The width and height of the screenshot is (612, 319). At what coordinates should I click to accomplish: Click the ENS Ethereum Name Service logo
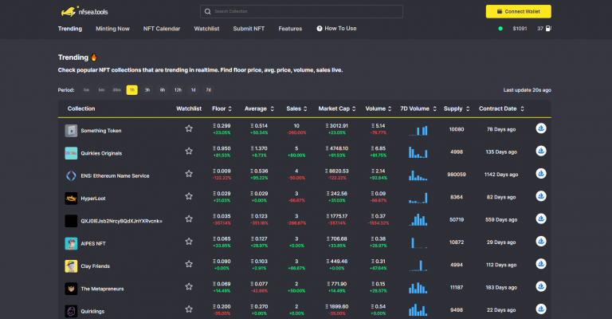click(71, 175)
